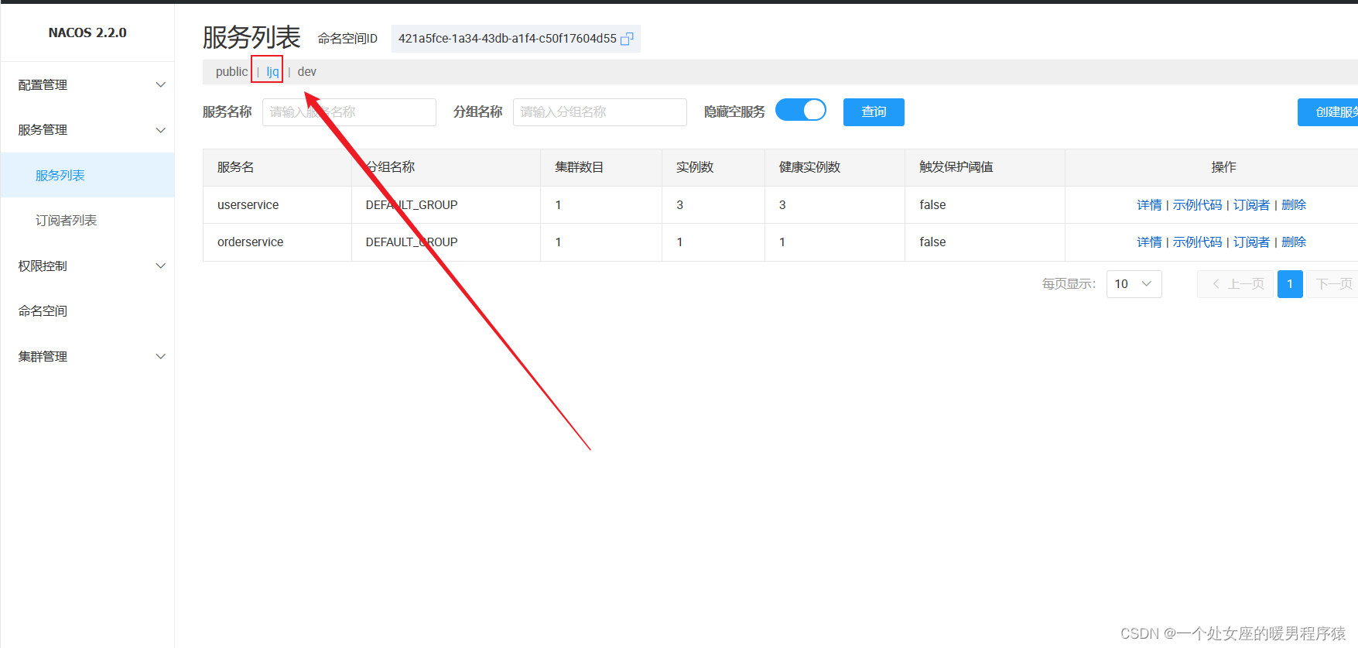Switch to the public namespace tab

click(231, 72)
